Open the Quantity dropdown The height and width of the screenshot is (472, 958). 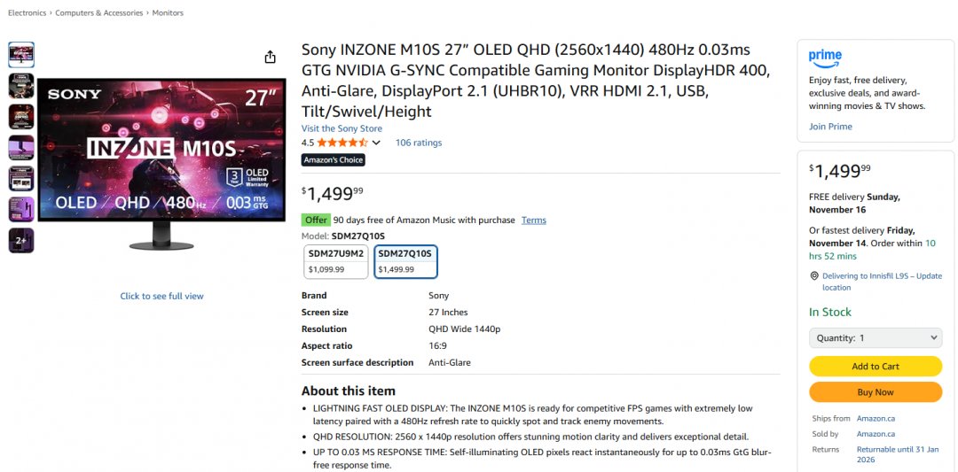coord(875,337)
